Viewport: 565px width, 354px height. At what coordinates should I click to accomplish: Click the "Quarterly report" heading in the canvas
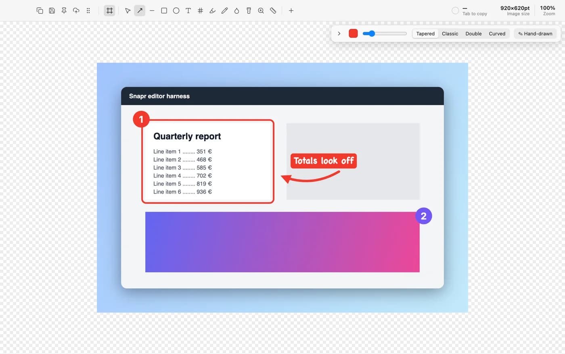coord(187,136)
